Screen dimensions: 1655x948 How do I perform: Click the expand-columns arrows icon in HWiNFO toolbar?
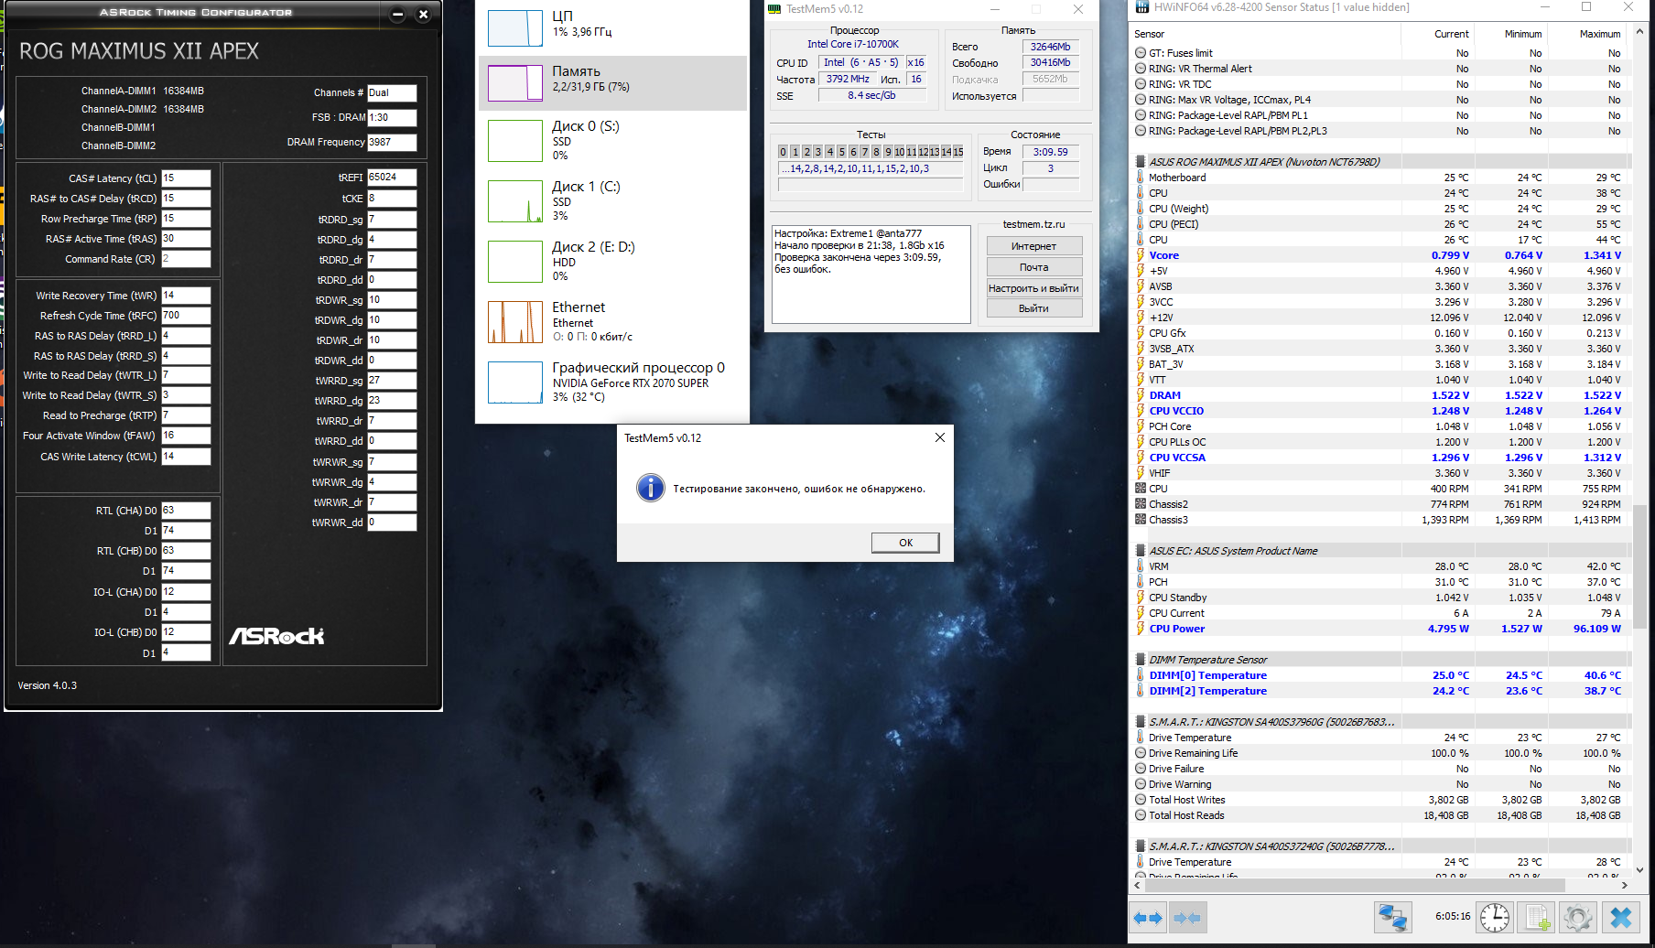[x=1148, y=917]
